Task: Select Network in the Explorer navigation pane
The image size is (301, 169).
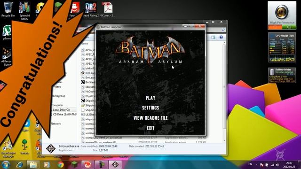Action: (x=55, y=123)
